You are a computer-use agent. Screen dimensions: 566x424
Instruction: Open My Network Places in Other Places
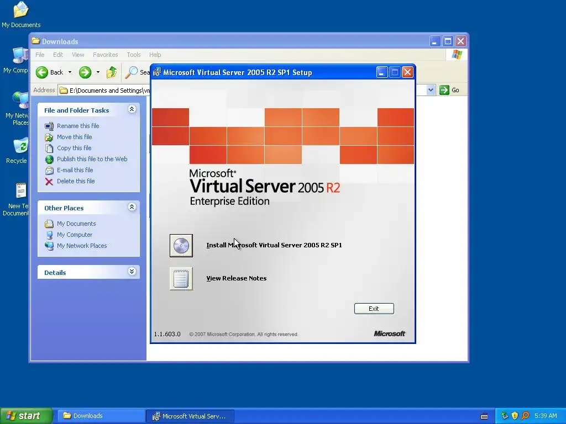pyautogui.click(x=82, y=246)
